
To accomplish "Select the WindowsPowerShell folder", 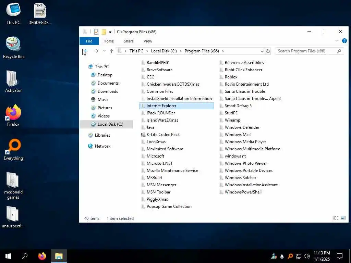I will [241, 192].
